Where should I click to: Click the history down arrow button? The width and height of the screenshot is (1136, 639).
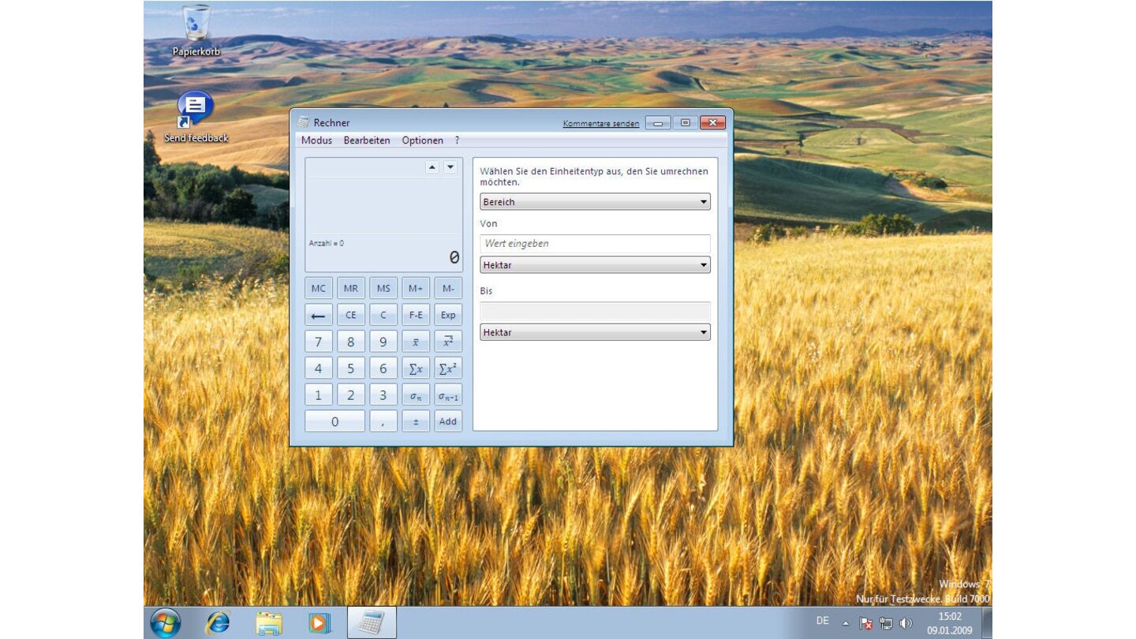click(450, 167)
